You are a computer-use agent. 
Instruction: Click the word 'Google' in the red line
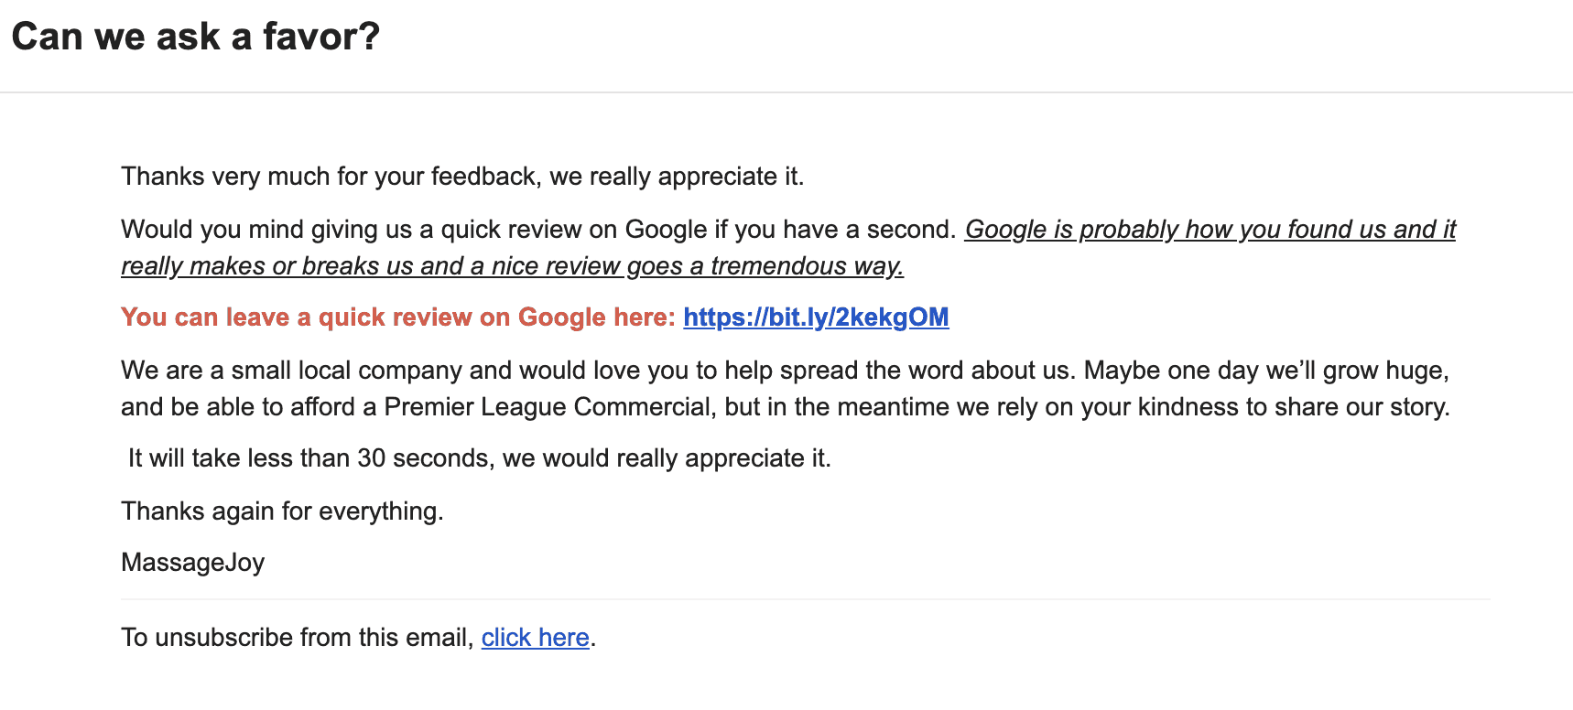(562, 317)
